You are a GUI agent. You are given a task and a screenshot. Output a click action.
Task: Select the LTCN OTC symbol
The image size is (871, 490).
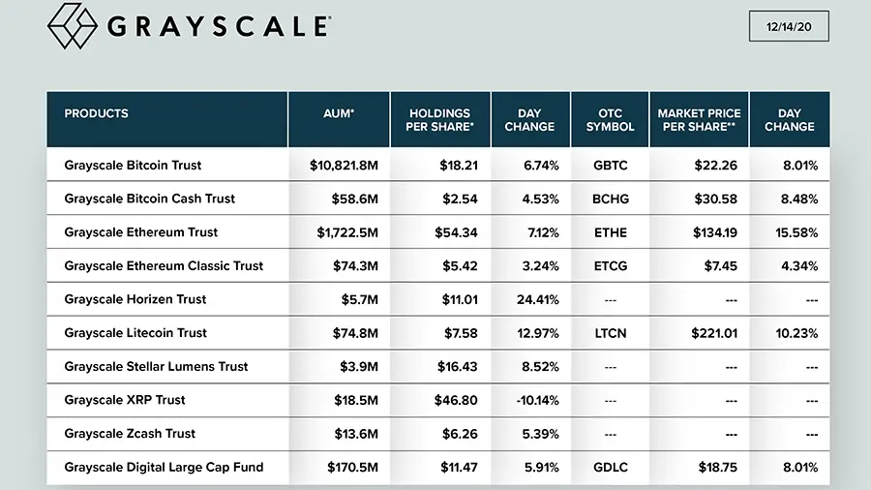tap(610, 333)
